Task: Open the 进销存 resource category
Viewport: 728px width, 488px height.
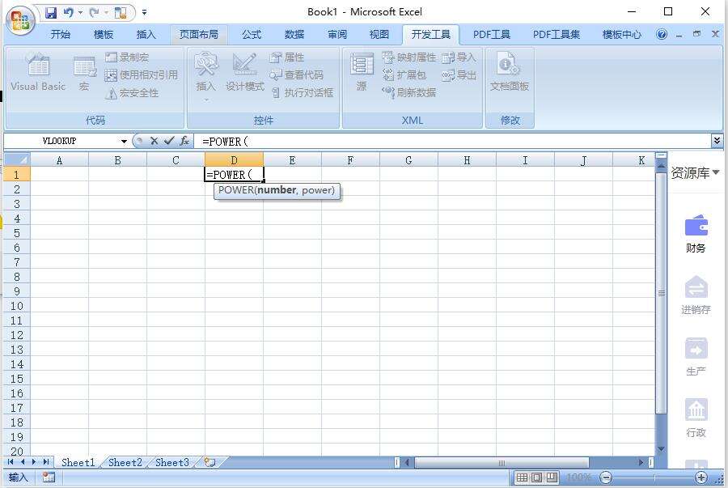Action: pyautogui.click(x=696, y=295)
